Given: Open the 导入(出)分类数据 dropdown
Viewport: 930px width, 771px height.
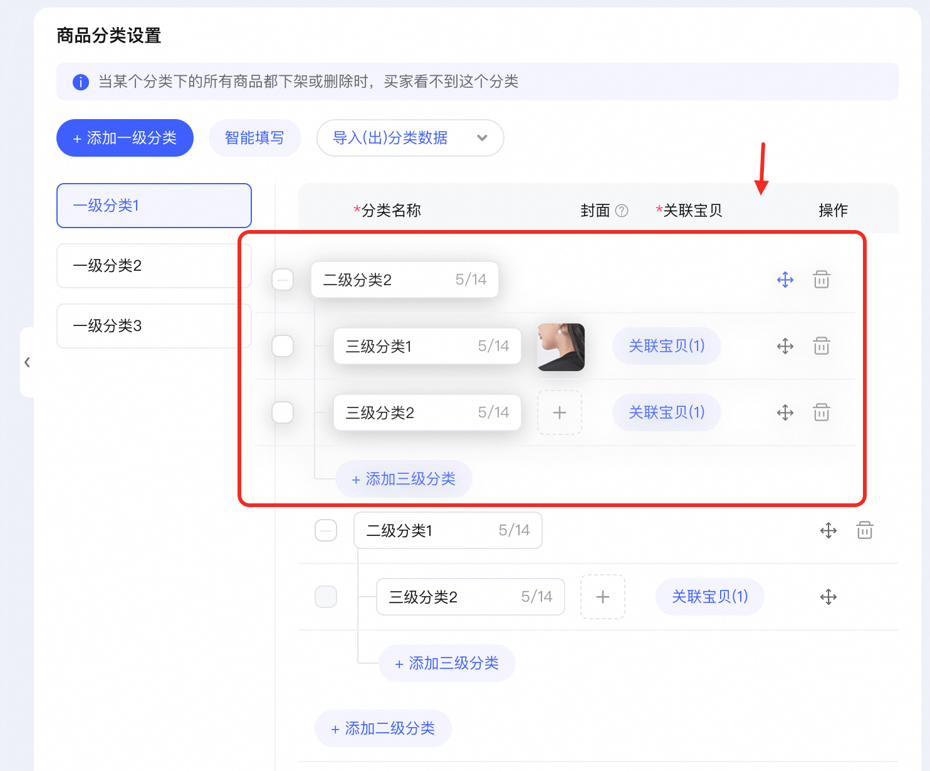Looking at the screenshot, I should tap(410, 138).
